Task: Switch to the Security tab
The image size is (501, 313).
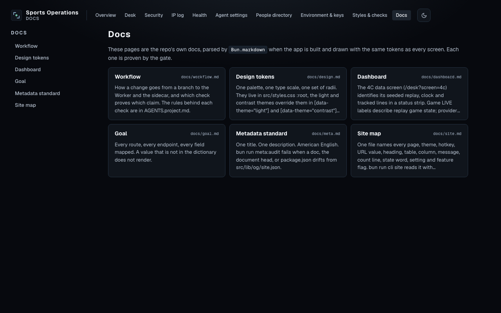Action: [x=154, y=15]
